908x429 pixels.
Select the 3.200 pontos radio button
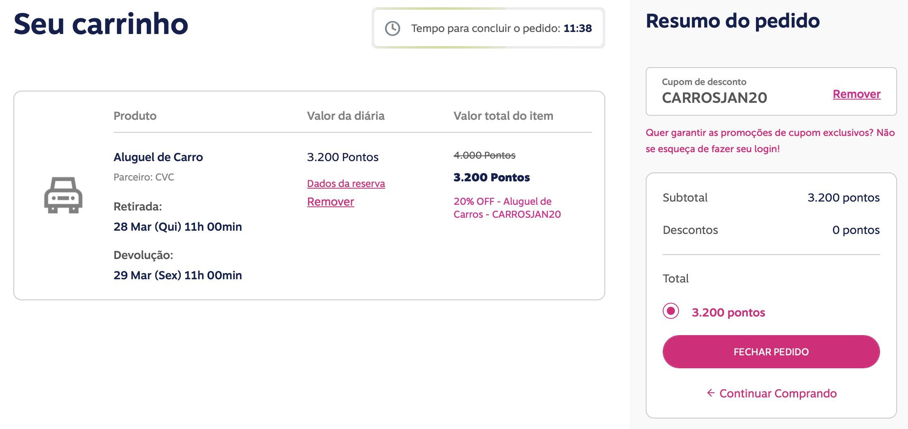pos(671,311)
